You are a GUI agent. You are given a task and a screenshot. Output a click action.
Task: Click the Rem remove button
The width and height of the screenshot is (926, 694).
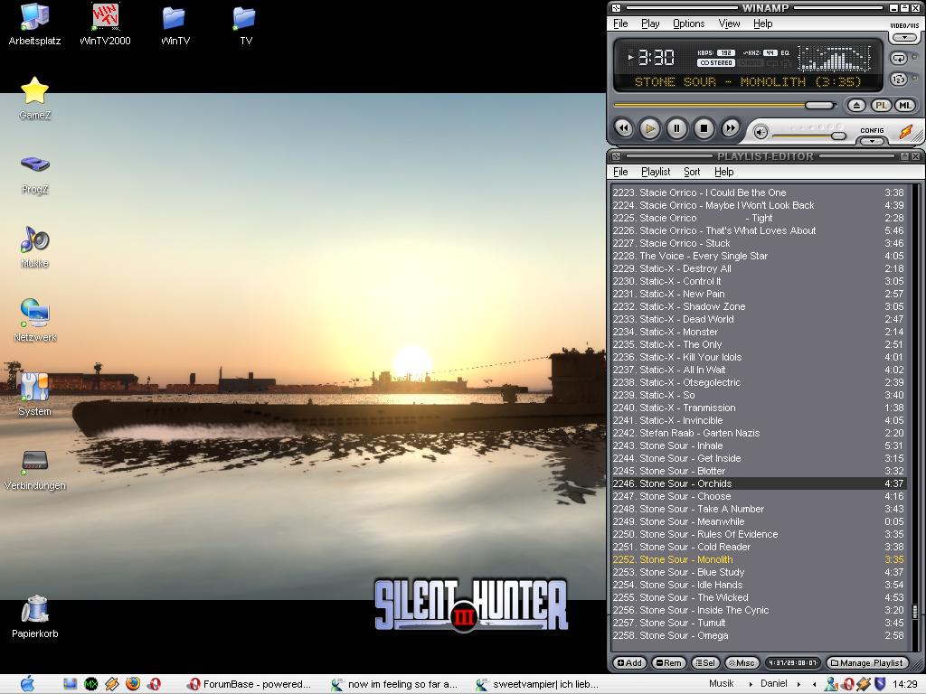tap(668, 662)
